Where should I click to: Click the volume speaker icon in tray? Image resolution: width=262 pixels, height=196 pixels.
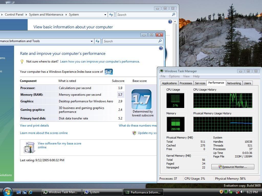pyautogui.click(x=242, y=192)
